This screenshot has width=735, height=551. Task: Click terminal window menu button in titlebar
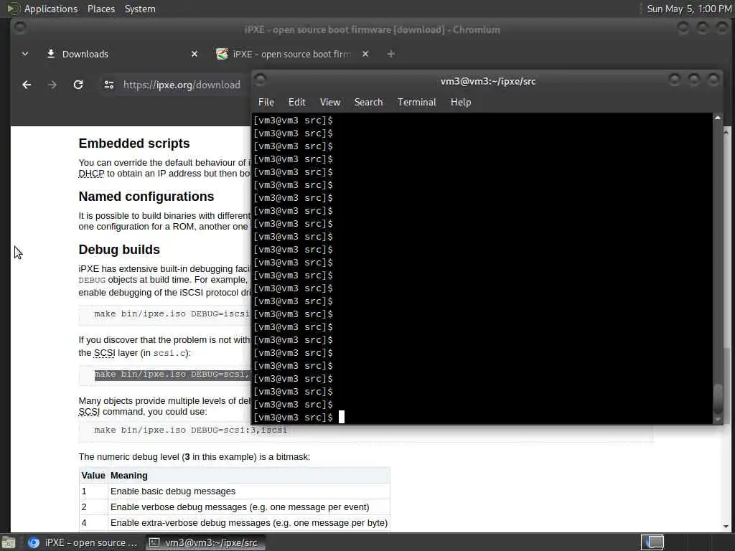point(261,80)
